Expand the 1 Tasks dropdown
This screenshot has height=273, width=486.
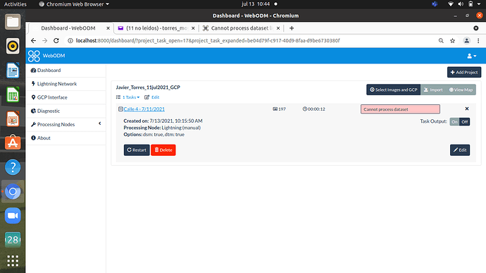click(x=131, y=97)
